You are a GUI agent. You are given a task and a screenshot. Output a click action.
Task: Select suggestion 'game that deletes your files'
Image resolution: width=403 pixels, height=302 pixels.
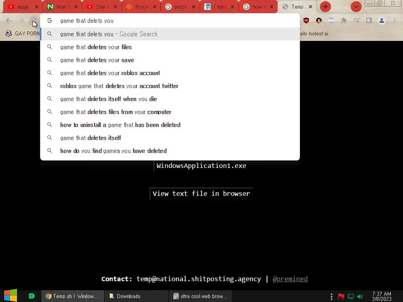pyautogui.click(x=170, y=47)
